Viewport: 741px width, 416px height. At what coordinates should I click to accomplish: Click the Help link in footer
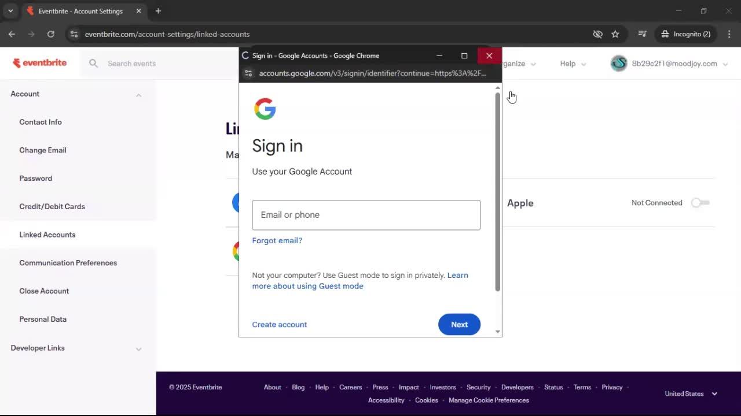(322, 387)
